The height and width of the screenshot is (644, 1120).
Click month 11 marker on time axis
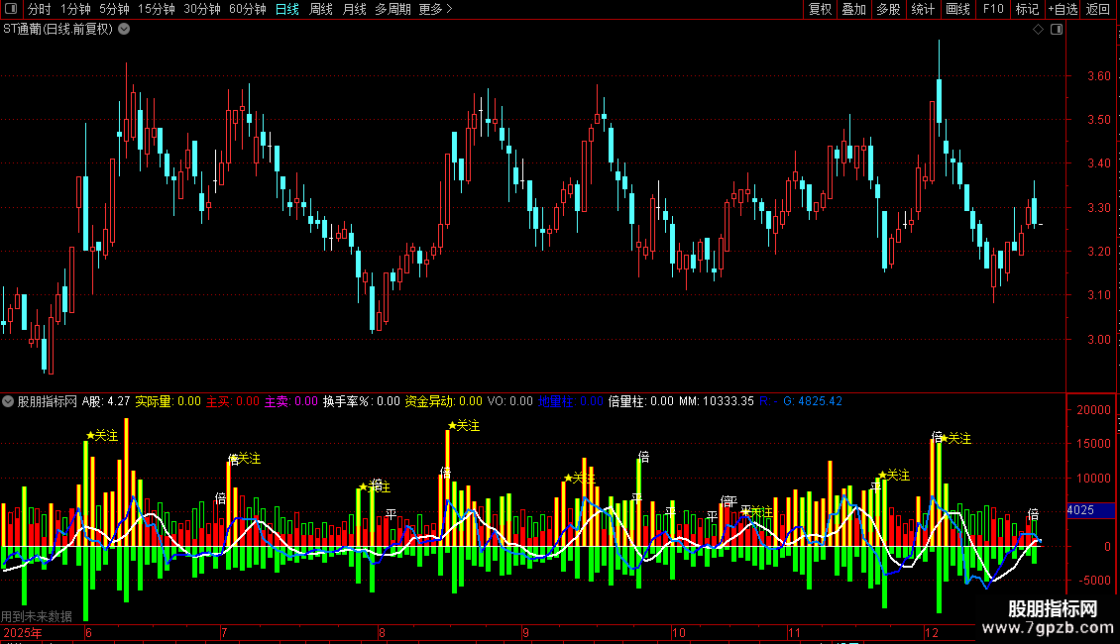pos(794,632)
